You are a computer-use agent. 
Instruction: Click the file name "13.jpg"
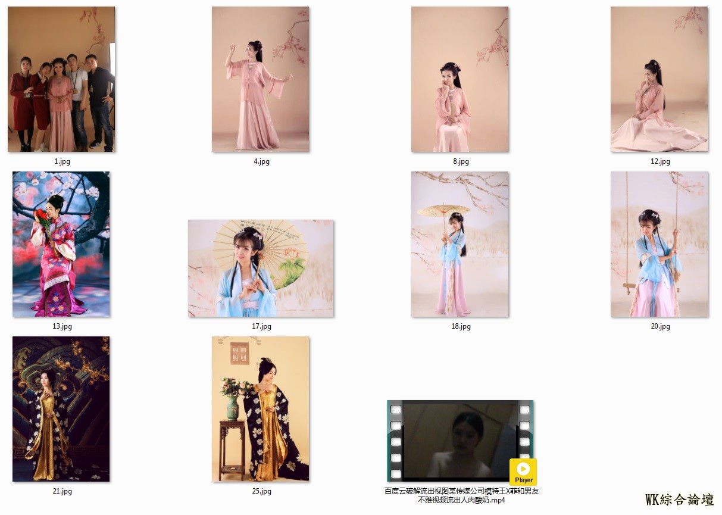point(62,326)
